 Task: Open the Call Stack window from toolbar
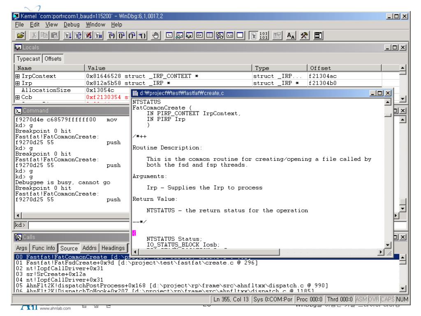click(220, 35)
